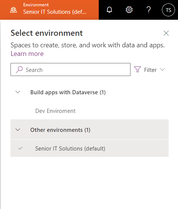Select Senior IT Solutions (default) environment
178x209 pixels.
[89, 149]
